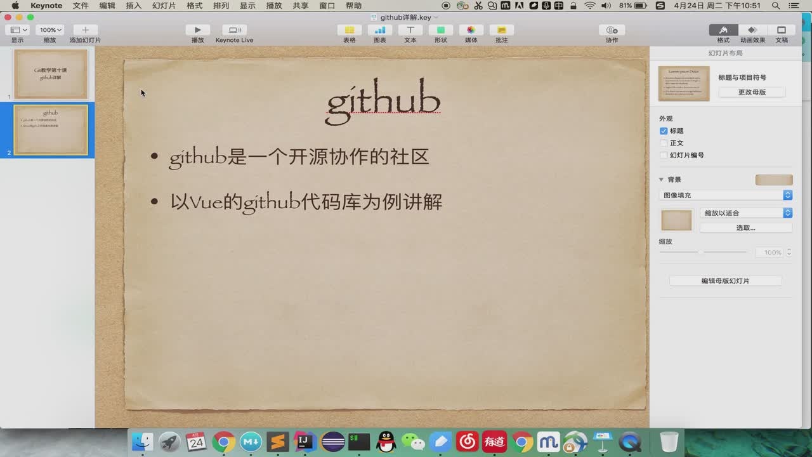This screenshot has height=457, width=812.
Task: Open Terminal icon in Dock
Action: point(359,442)
